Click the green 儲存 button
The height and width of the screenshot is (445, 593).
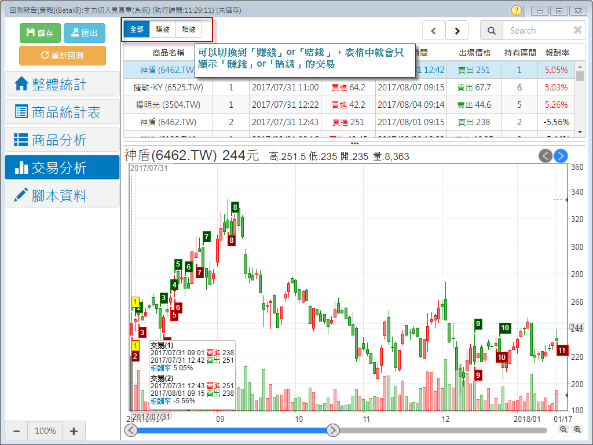[40, 33]
